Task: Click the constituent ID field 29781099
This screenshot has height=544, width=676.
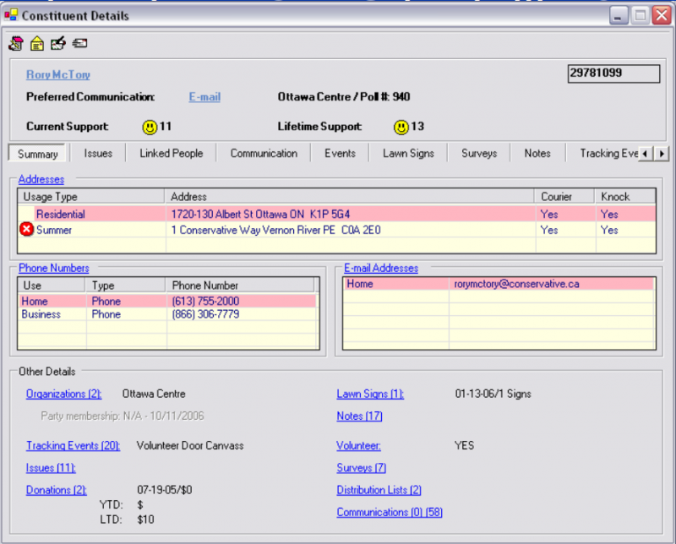Action: pyautogui.click(x=613, y=73)
